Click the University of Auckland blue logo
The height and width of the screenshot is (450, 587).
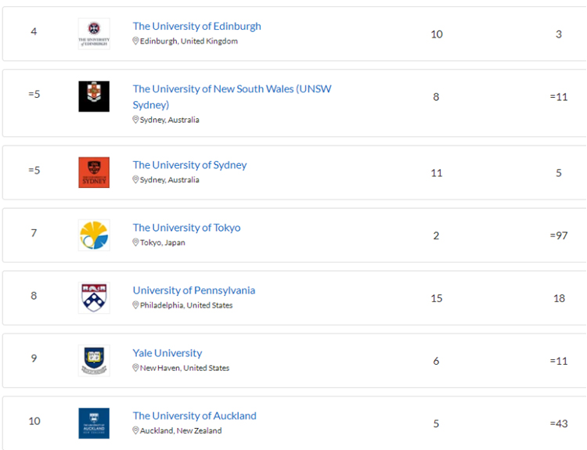[94, 423]
